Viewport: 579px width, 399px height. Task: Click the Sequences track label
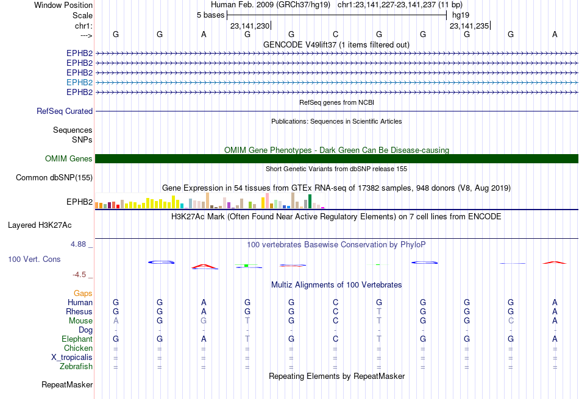pos(73,130)
